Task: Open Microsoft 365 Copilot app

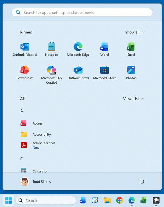Action: (x=52, y=75)
